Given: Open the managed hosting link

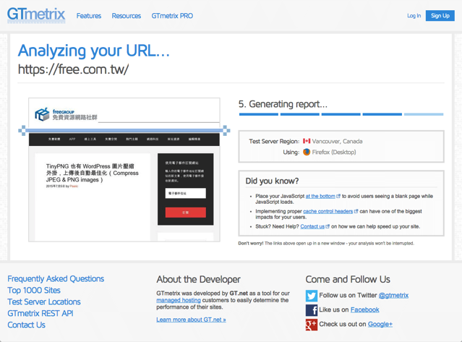Looking at the screenshot, I should point(179,300).
